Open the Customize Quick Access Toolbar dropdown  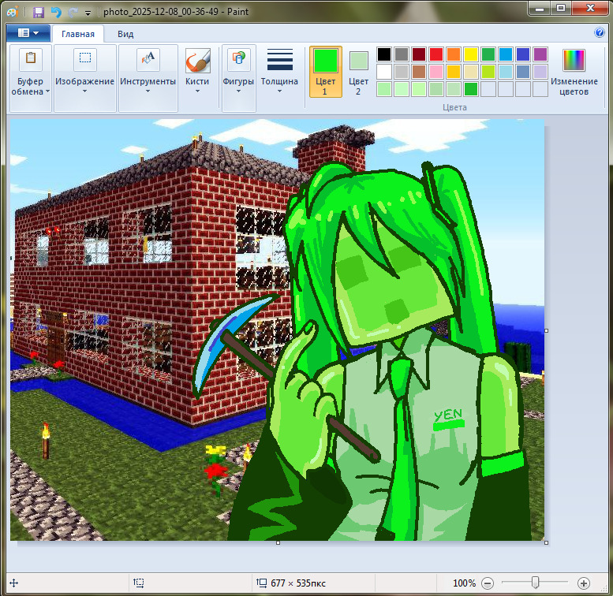[x=88, y=13]
